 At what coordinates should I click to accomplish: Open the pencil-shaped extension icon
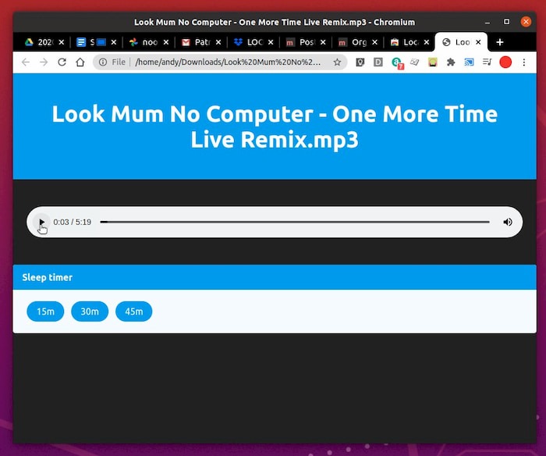[414, 62]
